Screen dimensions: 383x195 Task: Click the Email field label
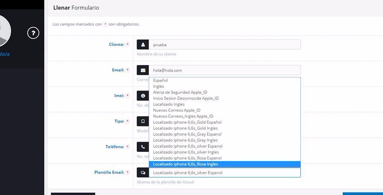click(118, 70)
